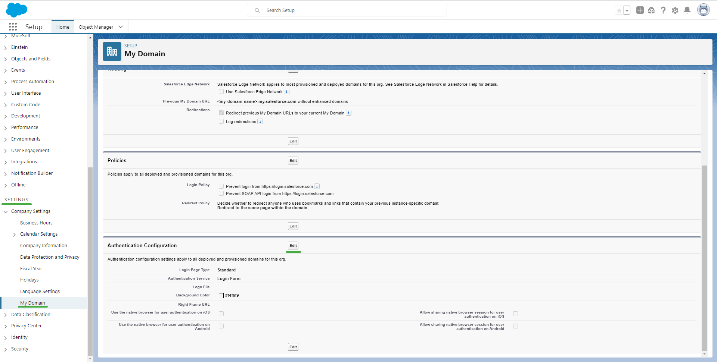Toggle Prevent login from login.salesforce.com checkbox
The image size is (717, 362).
click(x=221, y=186)
